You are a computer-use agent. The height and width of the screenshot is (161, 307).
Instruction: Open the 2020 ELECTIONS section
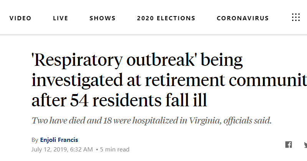click(166, 18)
